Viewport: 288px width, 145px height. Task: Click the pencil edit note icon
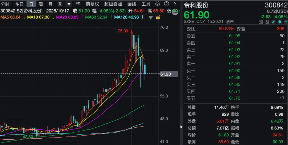pos(274,22)
